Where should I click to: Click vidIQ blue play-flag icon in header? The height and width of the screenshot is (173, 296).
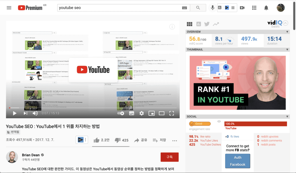tap(227, 8)
